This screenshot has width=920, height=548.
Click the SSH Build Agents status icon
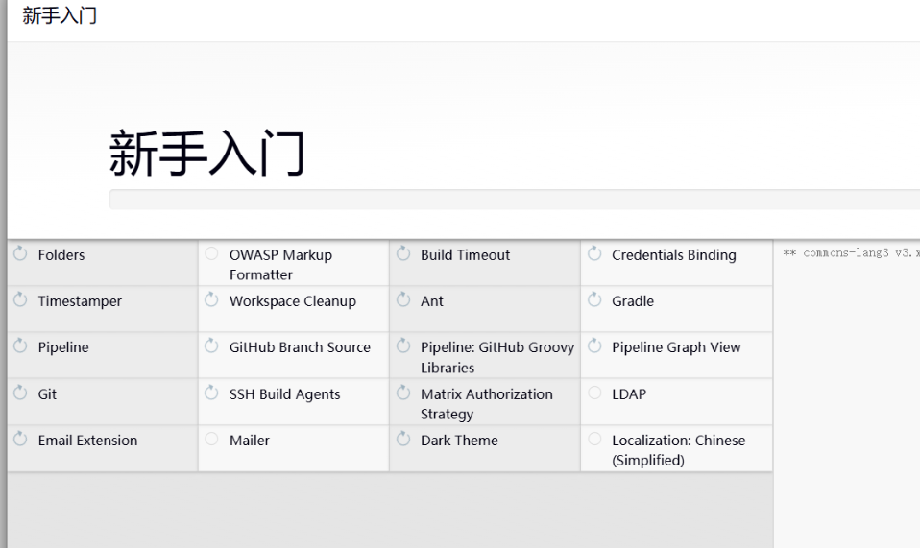tap(212, 393)
